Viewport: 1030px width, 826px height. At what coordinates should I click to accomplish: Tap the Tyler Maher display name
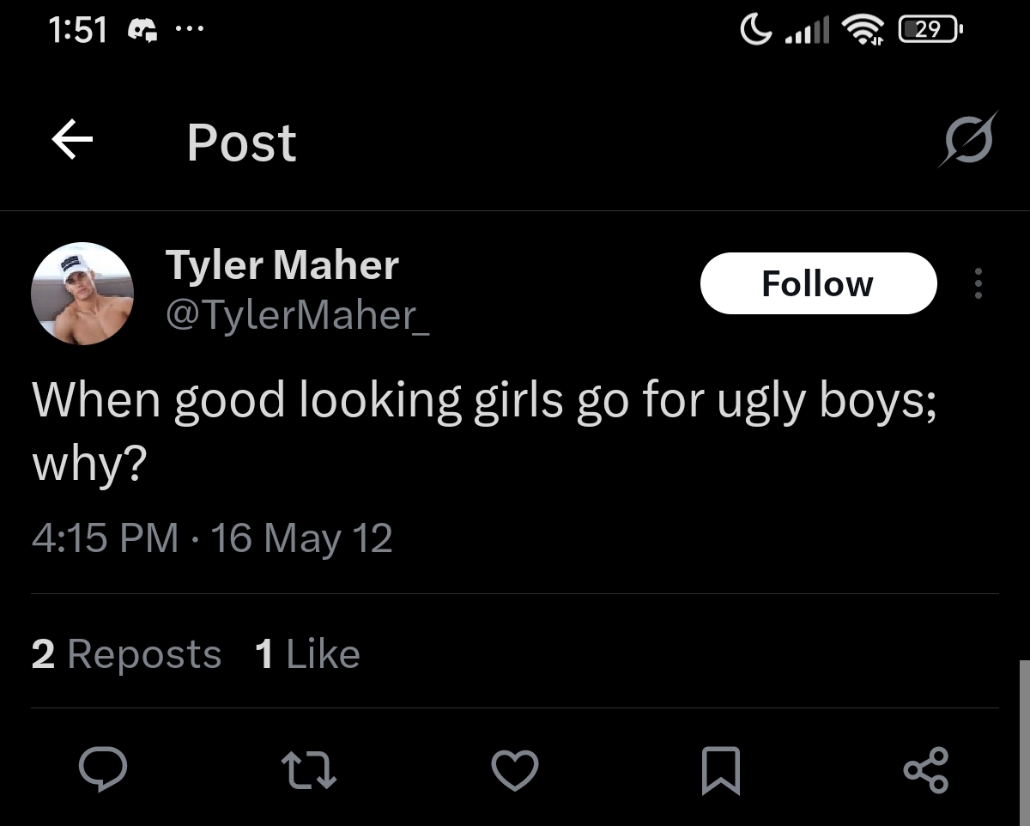pyautogui.click(x=282, y=265)
